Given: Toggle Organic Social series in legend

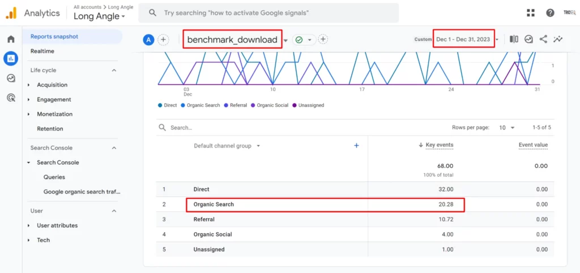Looking at the screenshot, I should pyautogui.click(x=270, y=105).
